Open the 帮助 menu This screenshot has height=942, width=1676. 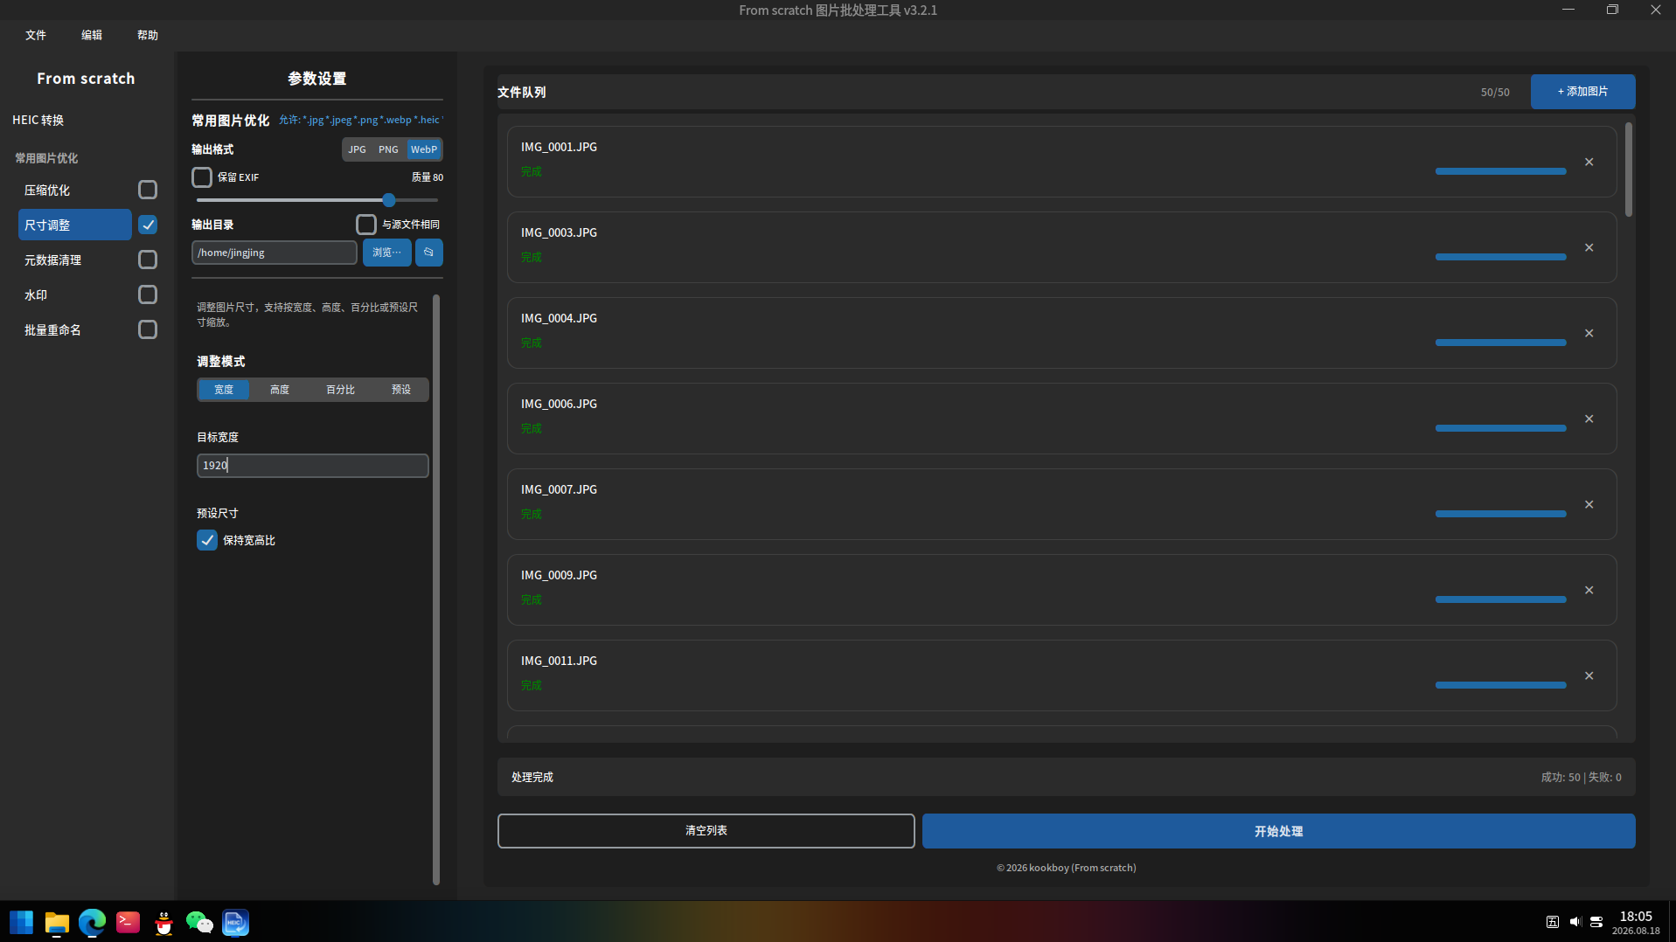pyautogui.click(x=148, y=35)
